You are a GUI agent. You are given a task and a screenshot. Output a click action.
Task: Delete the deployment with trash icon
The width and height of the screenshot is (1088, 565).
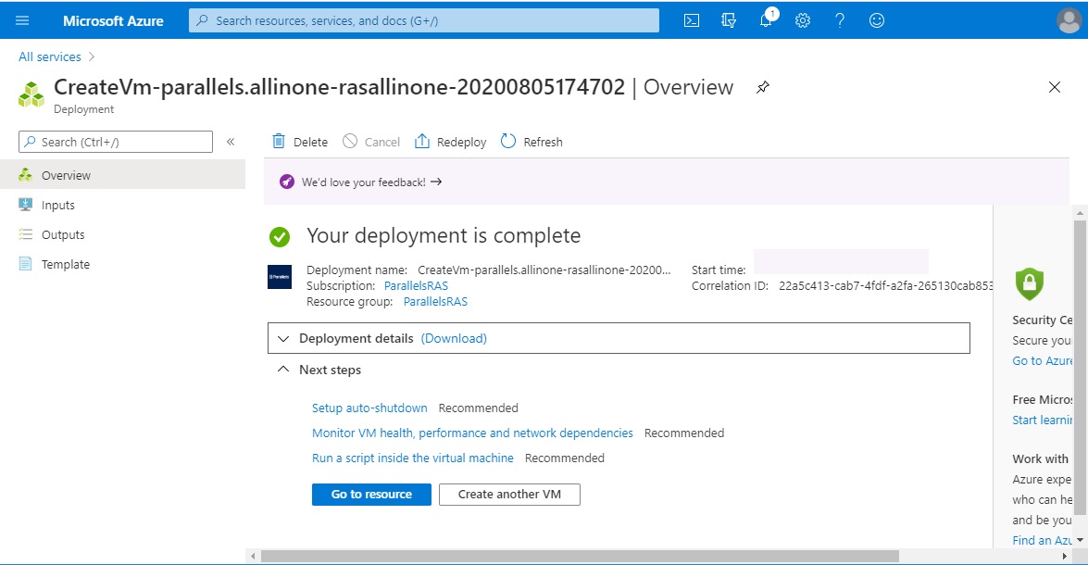pos(299,141)
